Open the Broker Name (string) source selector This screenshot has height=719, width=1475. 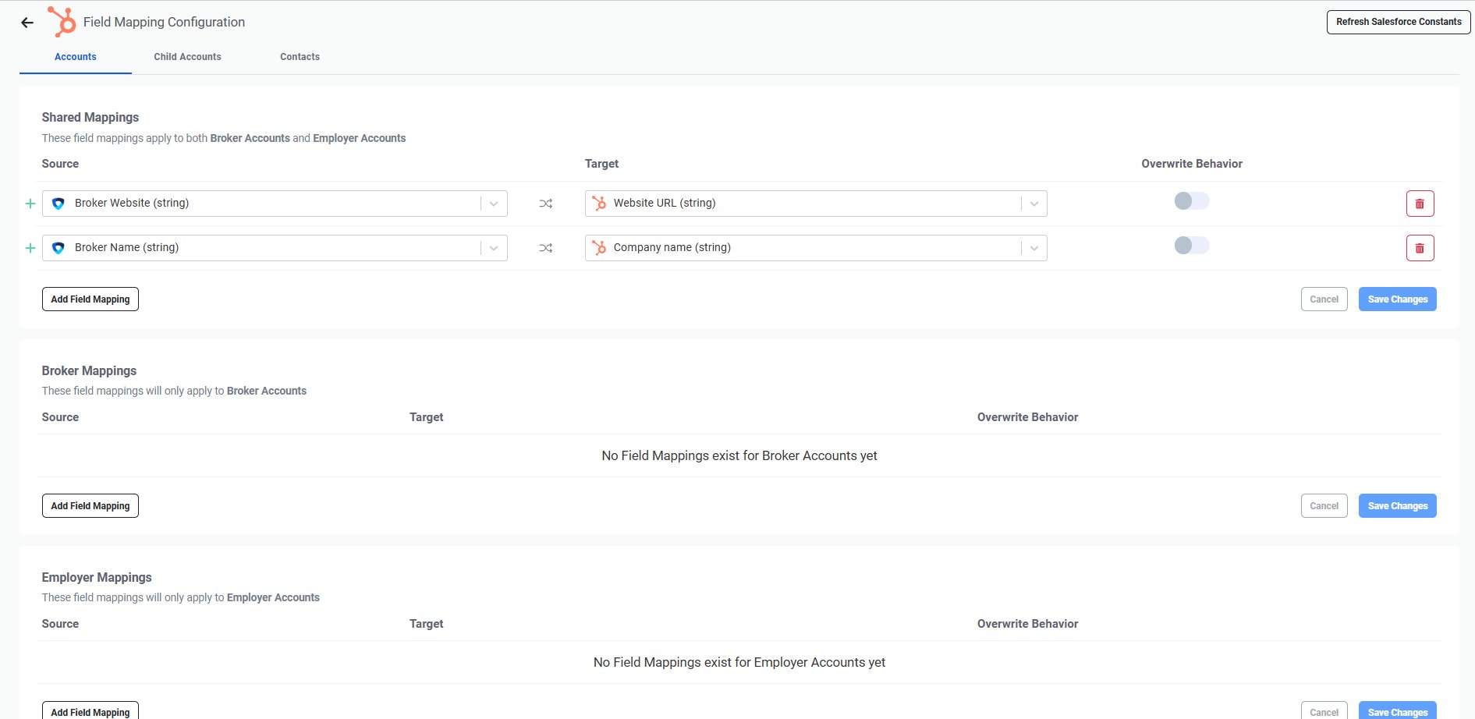tap(275, 248)
